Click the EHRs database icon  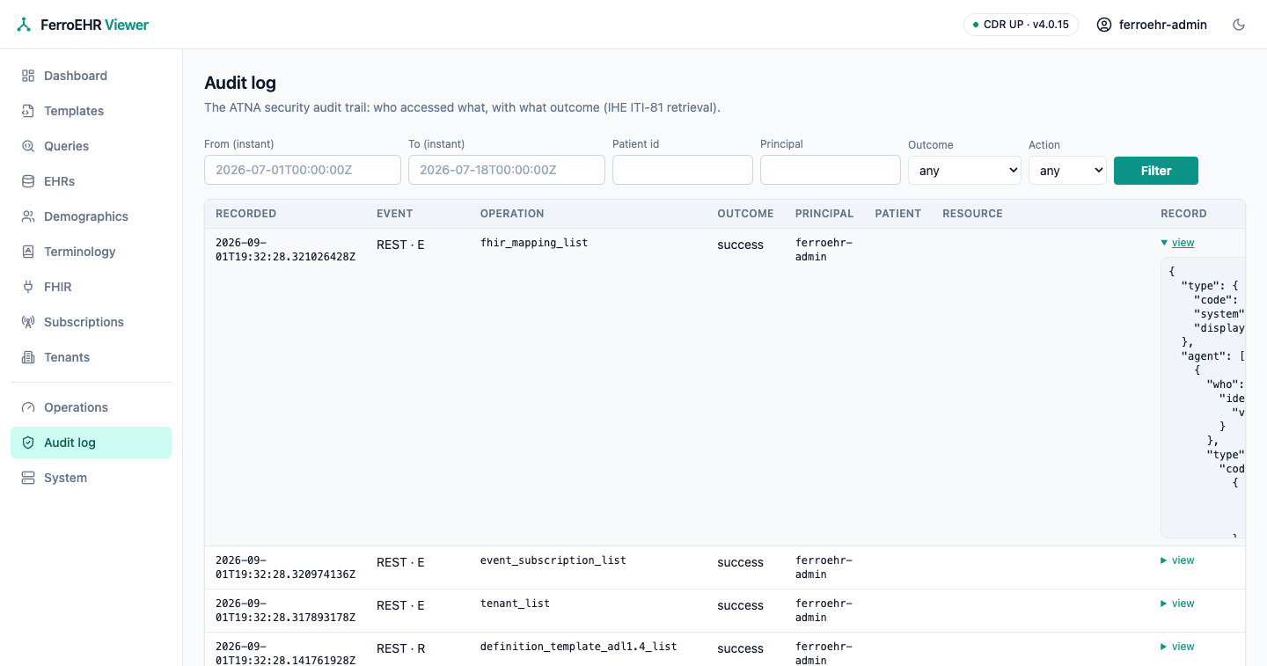28,181
